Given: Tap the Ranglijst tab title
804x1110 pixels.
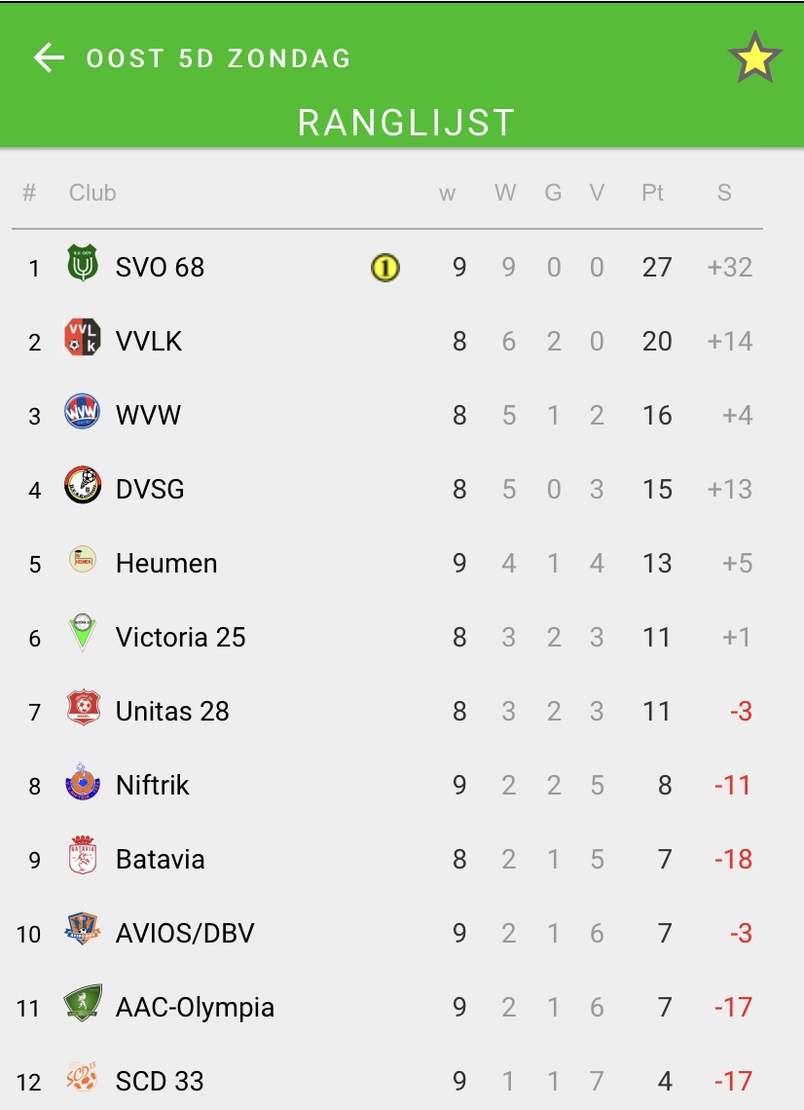Looking at the screenshot, I should pos(406,123).
